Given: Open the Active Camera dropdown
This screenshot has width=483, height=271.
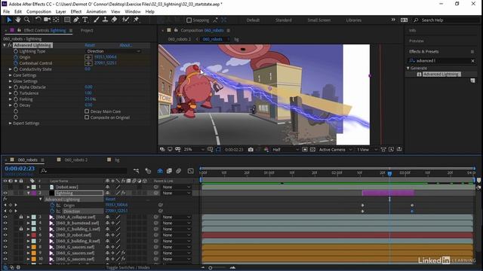Looking at the screenshot, I should click(335, 150).
